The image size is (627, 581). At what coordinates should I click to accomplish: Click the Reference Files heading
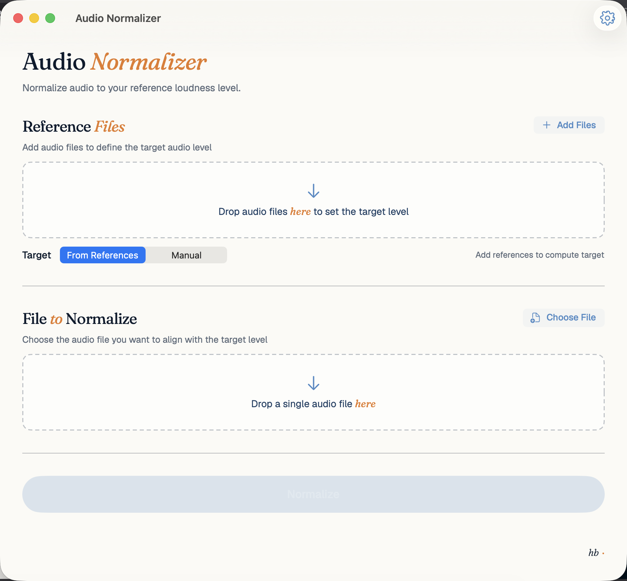tap(74, 126)
